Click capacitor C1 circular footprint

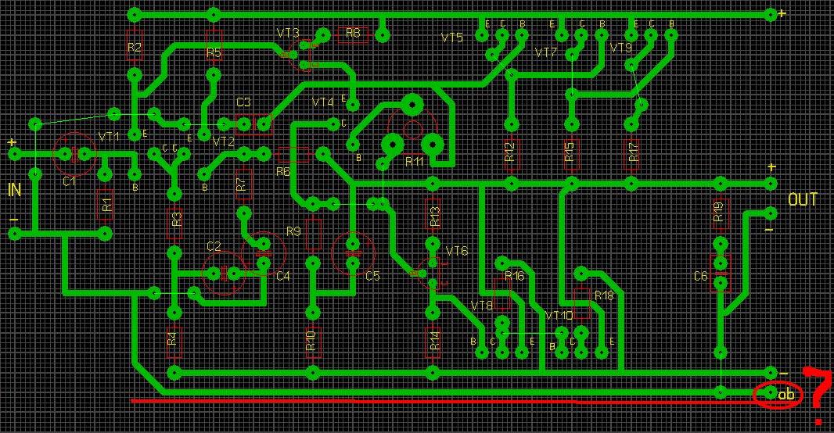point(74,155)
